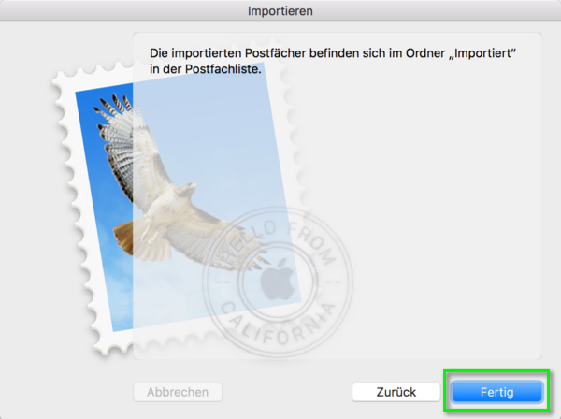Go back with the Zurück button
561x419 pixels.
[396, 392]
